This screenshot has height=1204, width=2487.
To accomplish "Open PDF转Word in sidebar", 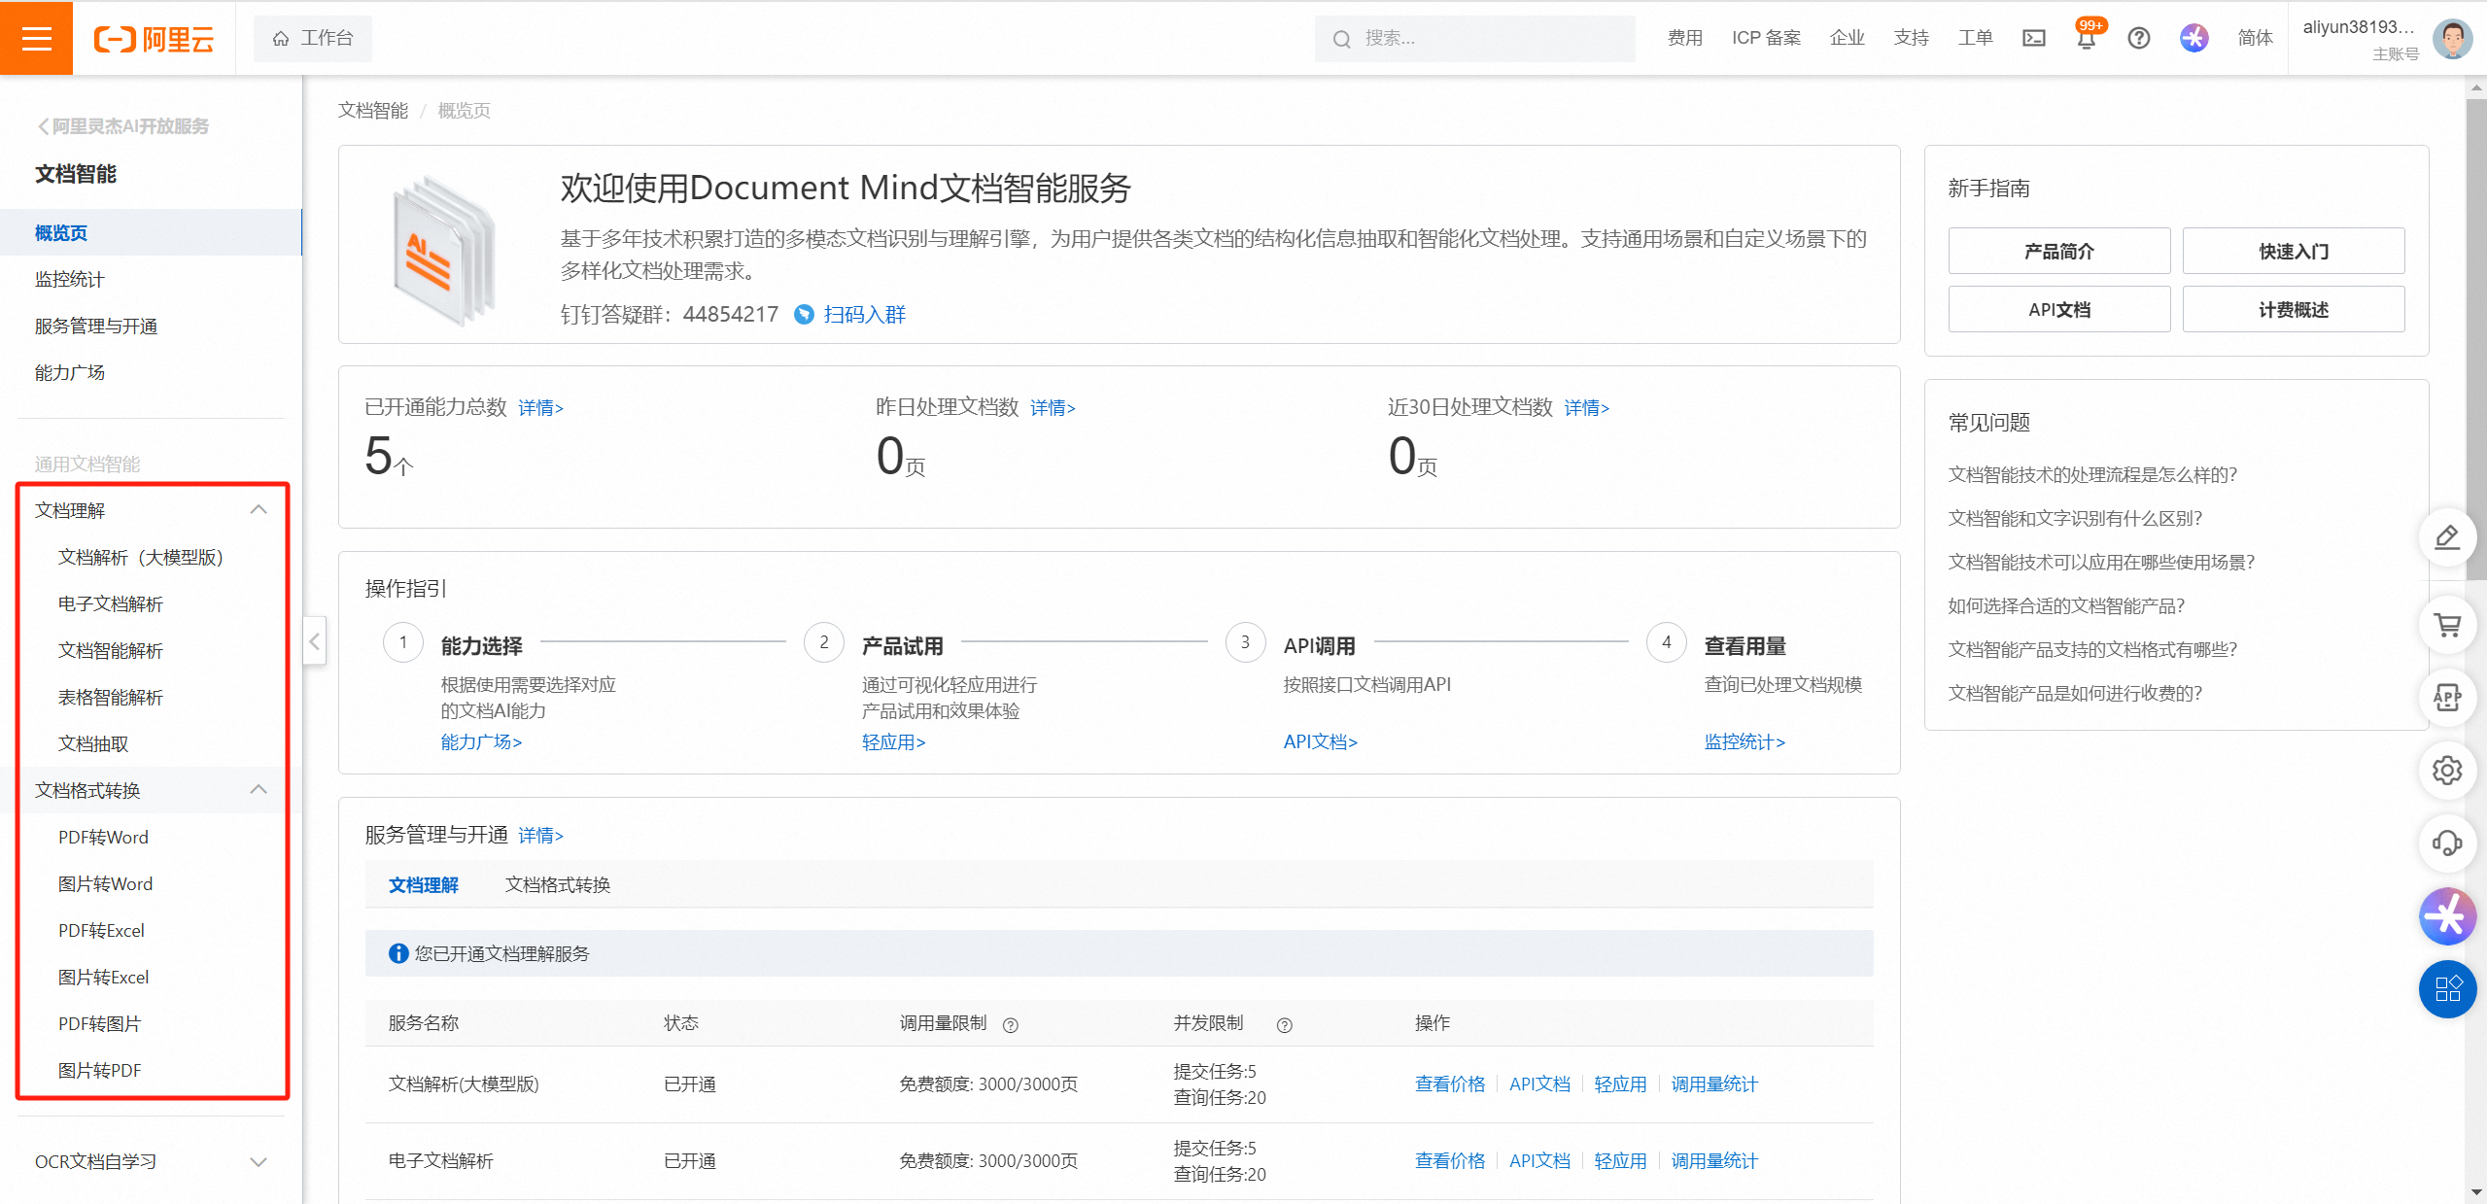I will click(103, 837).
